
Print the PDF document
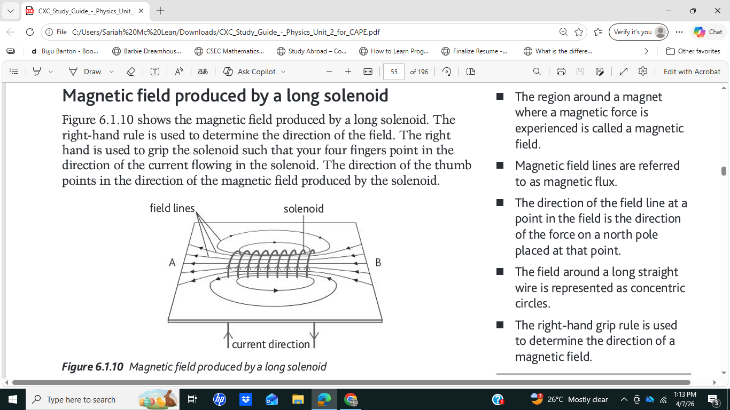tap(561, 72)
